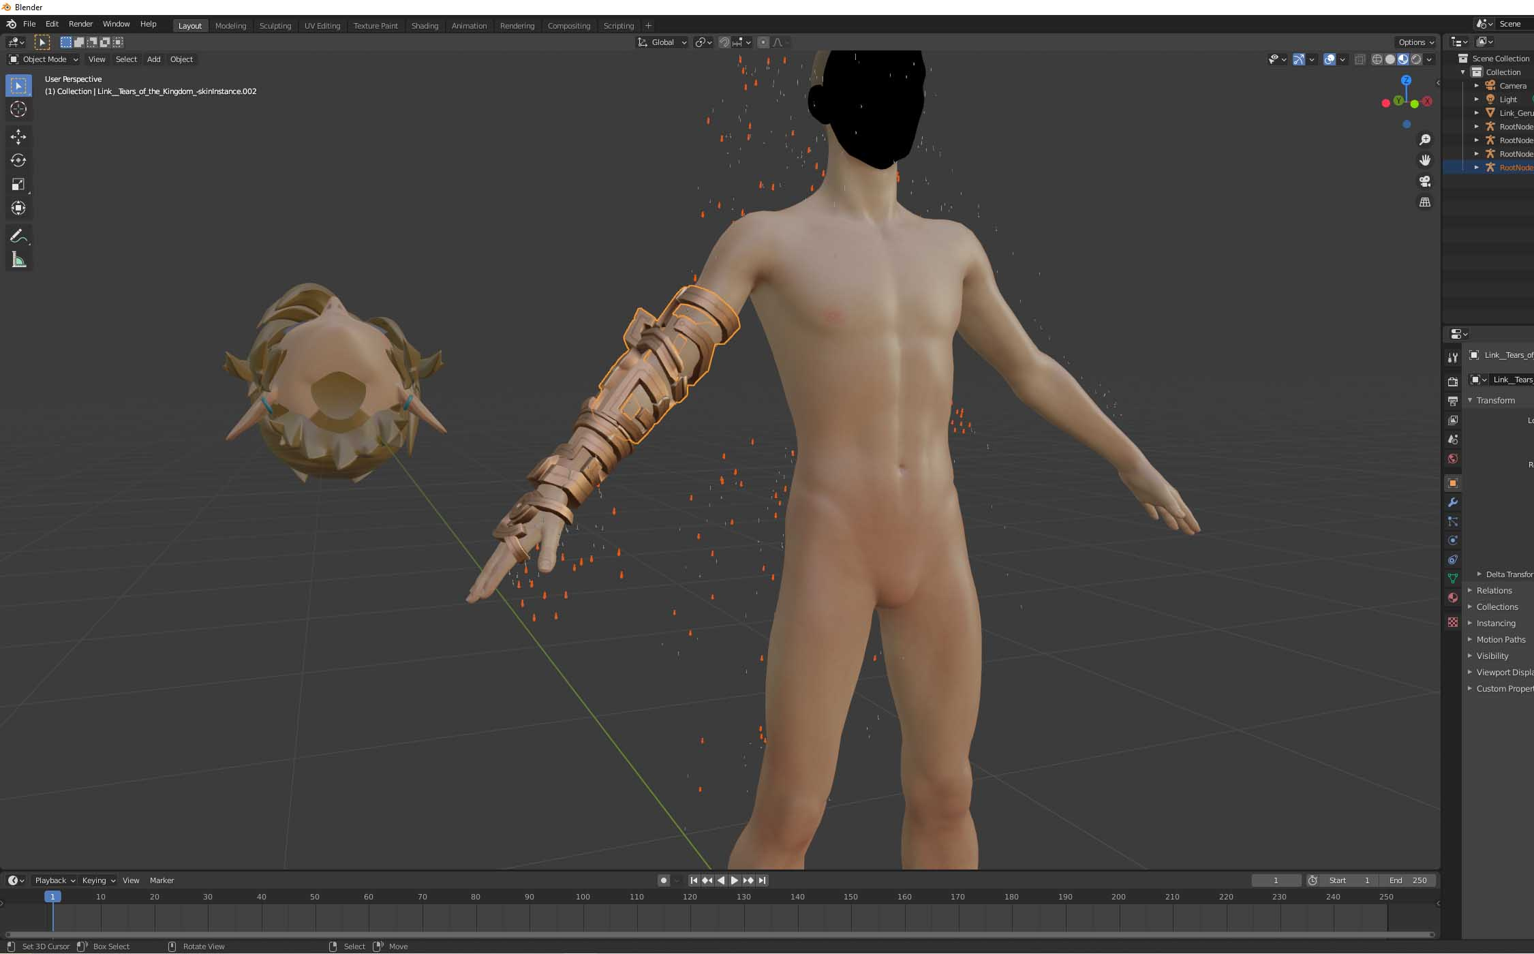Click the End frame 250 field

(x=1408, y=880)
